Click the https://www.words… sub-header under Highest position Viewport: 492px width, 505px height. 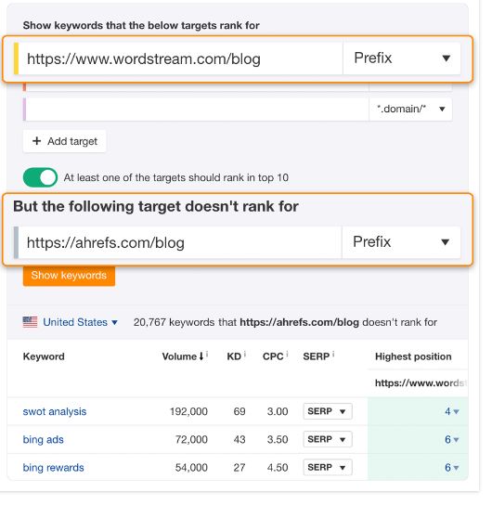[421, 383]
